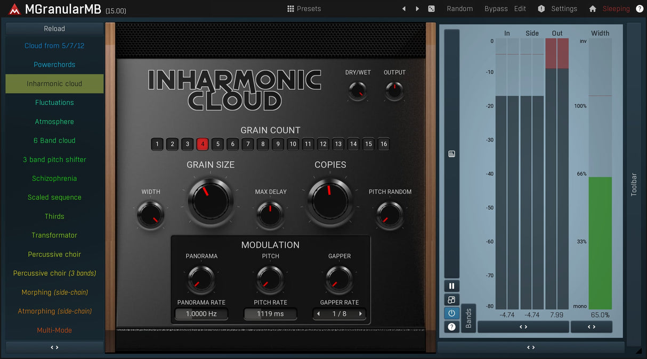Select the Percussive choir preset
Screen dimensions: 647x359
pos(54,254)
